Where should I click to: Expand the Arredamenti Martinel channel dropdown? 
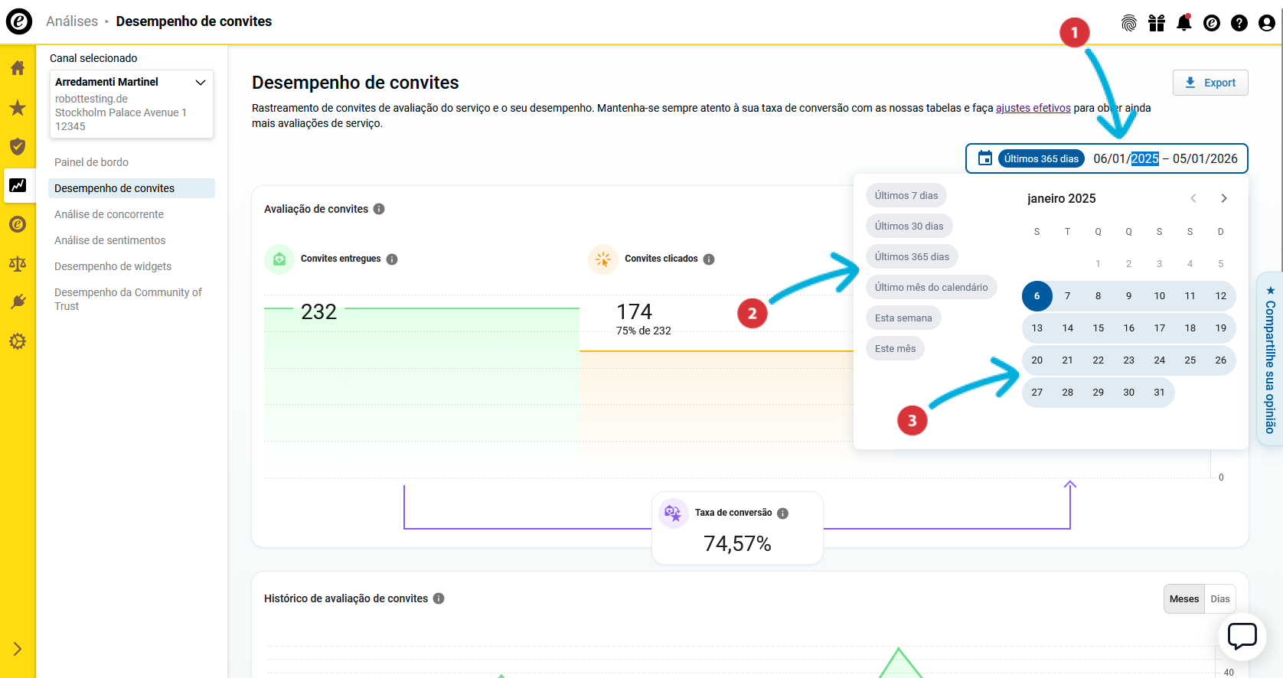pos(201,82)
